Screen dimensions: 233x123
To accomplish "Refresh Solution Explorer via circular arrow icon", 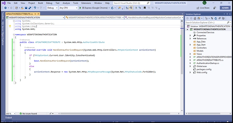I will [x=216, y=18].
